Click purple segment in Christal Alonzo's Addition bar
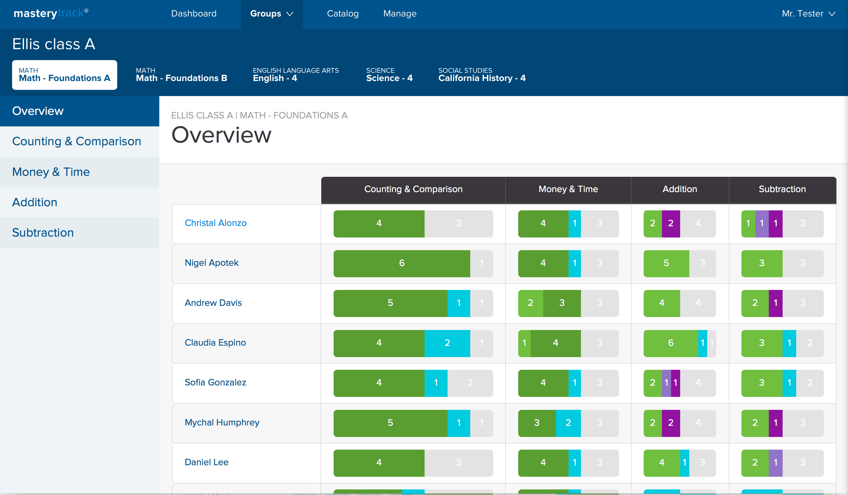848x495 pixels. (x=670, y=224)
